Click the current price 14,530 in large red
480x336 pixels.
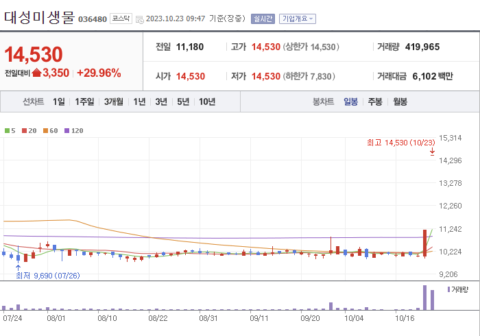[34, 54]
